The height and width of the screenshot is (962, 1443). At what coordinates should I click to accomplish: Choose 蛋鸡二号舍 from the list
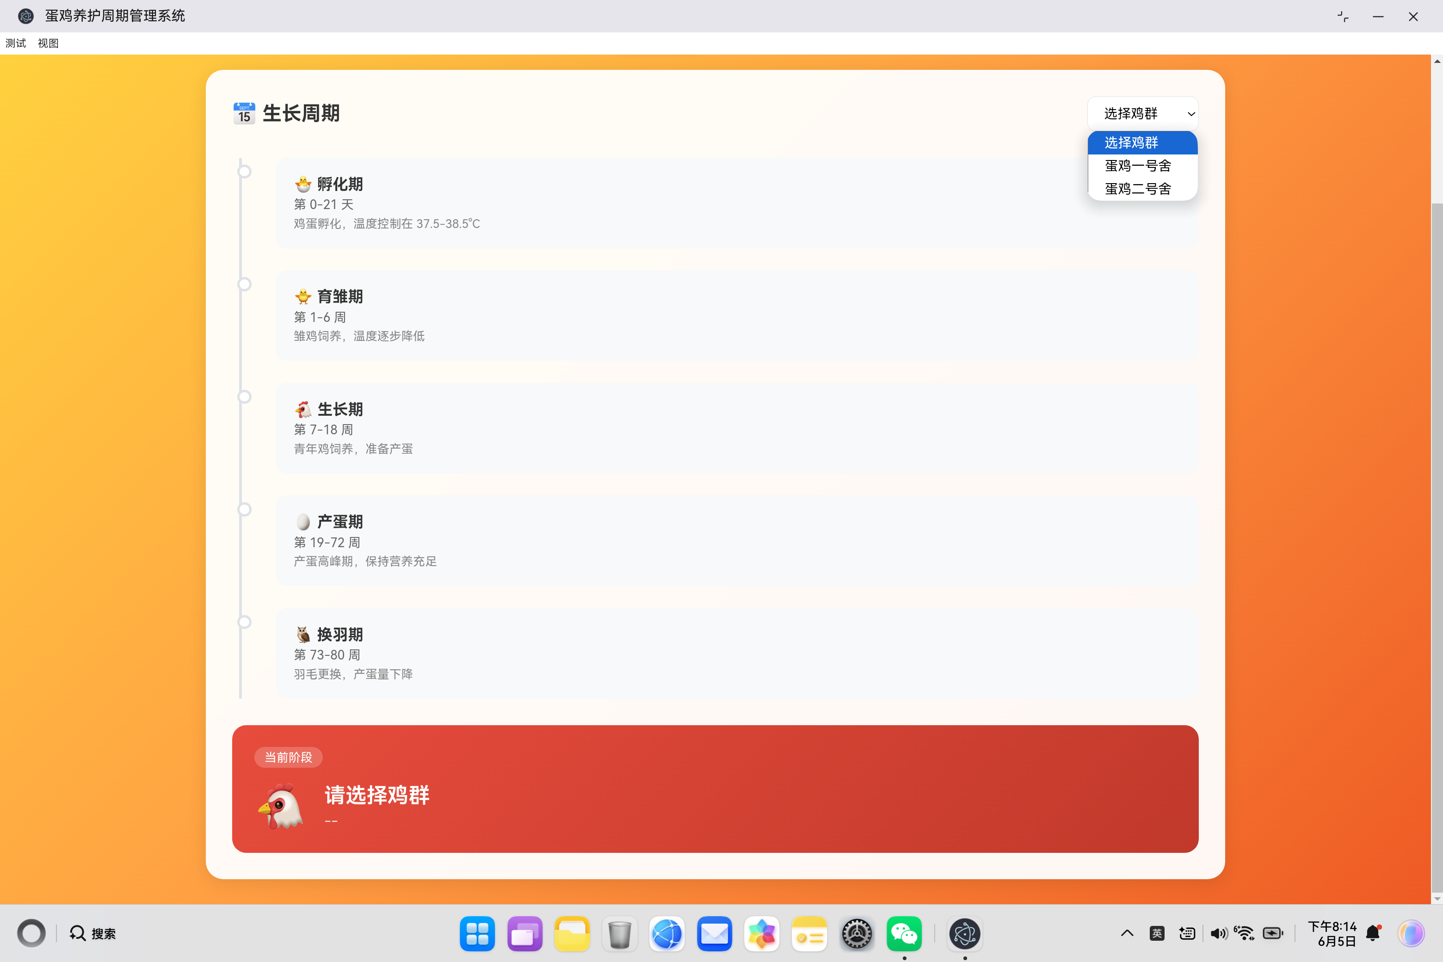pos(1142,189)
